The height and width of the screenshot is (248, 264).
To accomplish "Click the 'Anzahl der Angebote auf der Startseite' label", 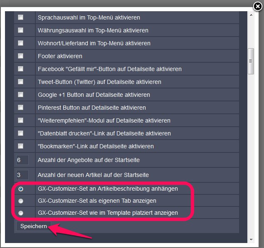I will (89, 160).
